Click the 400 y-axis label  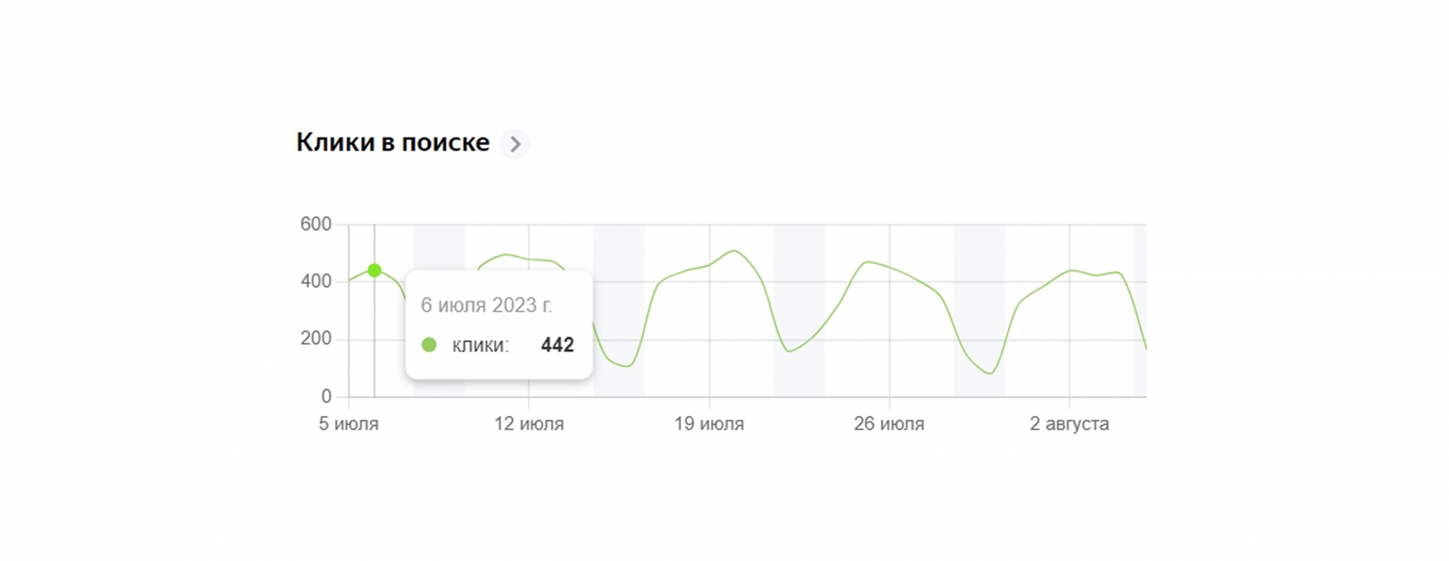tap(316, 281)
